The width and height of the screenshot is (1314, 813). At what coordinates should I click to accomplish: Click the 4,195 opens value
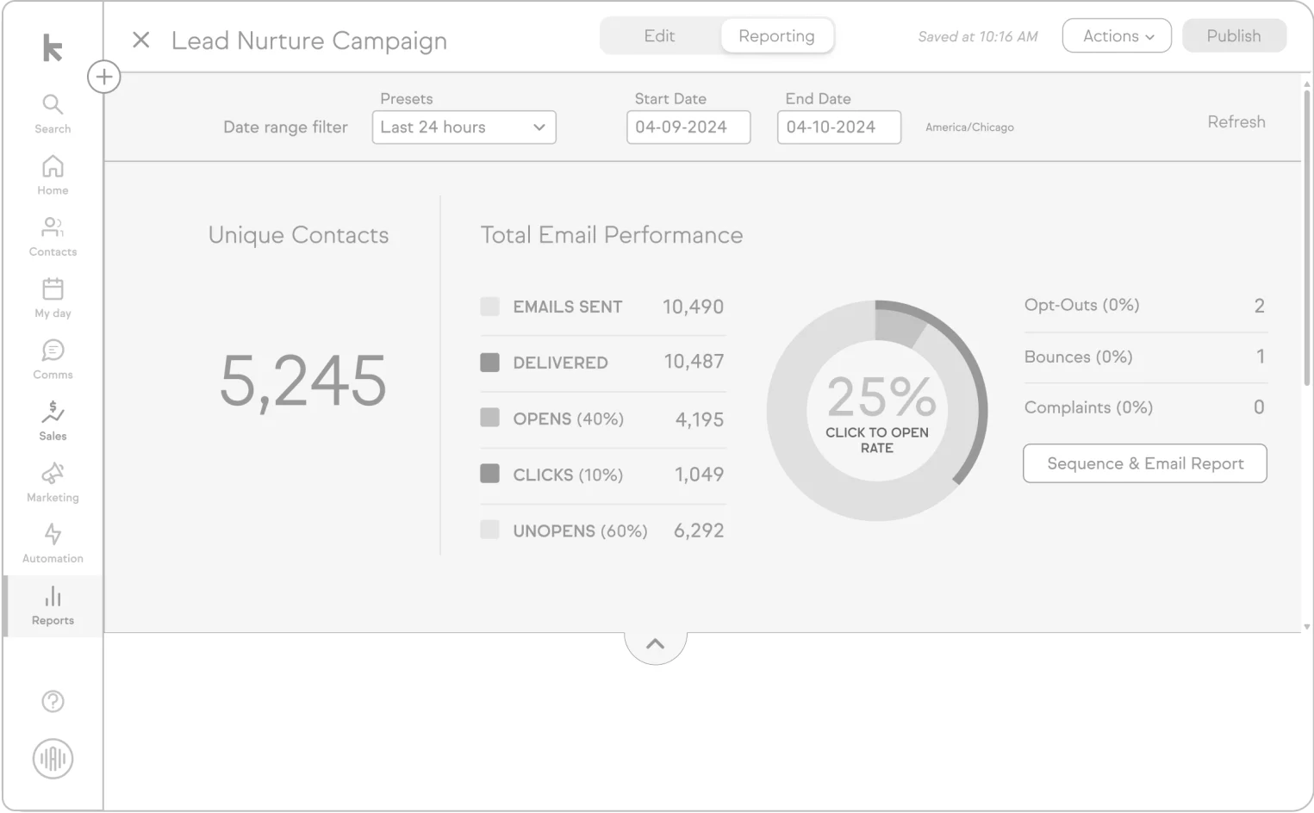click(x=700, y=419)
